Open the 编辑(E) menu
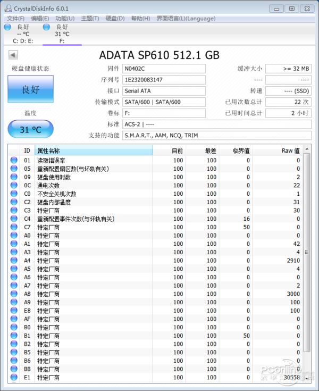The width and height of the screenshot is (319, 391). click(40, 19)
